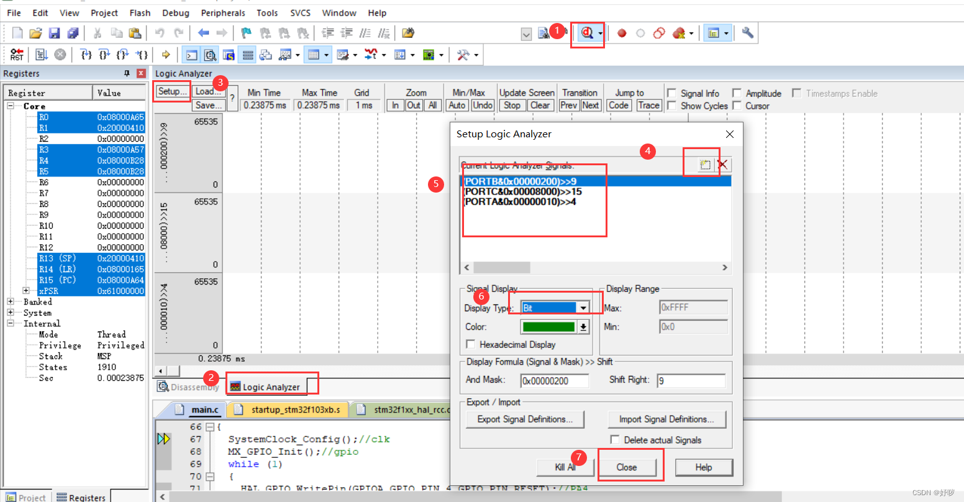Click the green signal color swatch
The image size is (964, 502).
pyautogui.click(x=549, y=327)
